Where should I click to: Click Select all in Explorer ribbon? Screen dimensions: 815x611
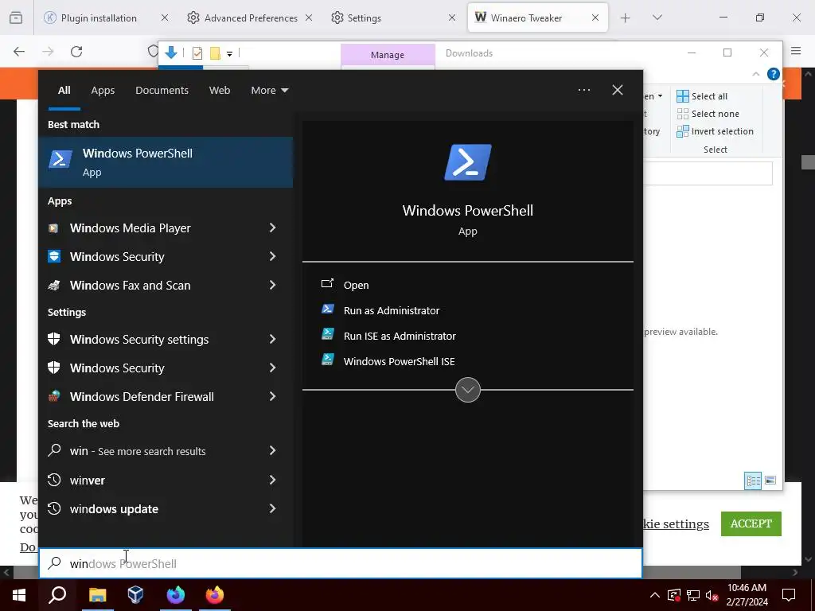702,96
